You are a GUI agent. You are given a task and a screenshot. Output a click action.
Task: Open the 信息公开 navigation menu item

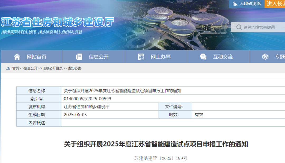pyautogui.click(x=98, y=57)
